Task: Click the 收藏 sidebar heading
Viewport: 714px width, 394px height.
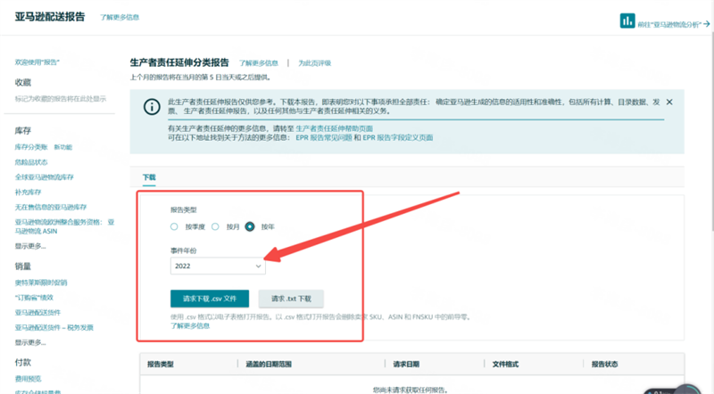Action: (x=23, y=82)
